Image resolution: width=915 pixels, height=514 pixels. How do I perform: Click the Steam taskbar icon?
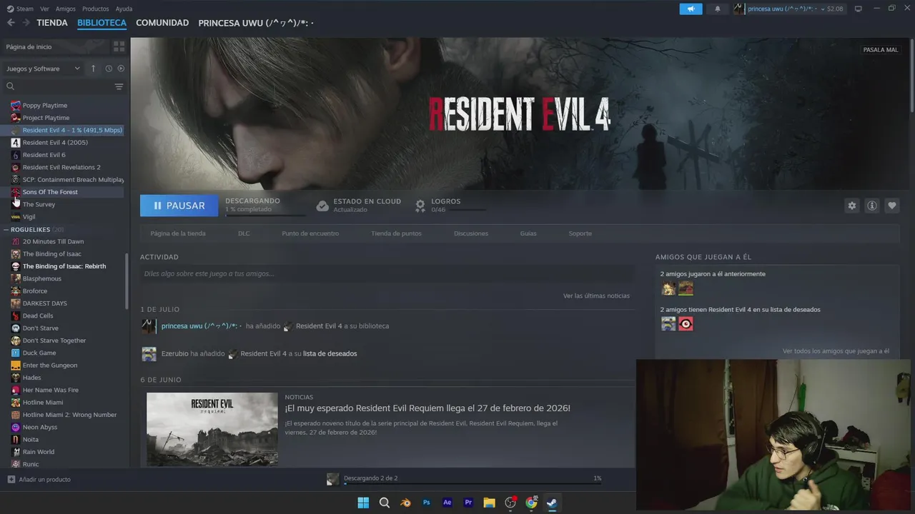point(552,503)
